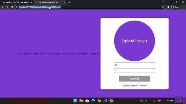Open the Windows Start menu
The image size is (186, 104).
click(x=75, y=101)
